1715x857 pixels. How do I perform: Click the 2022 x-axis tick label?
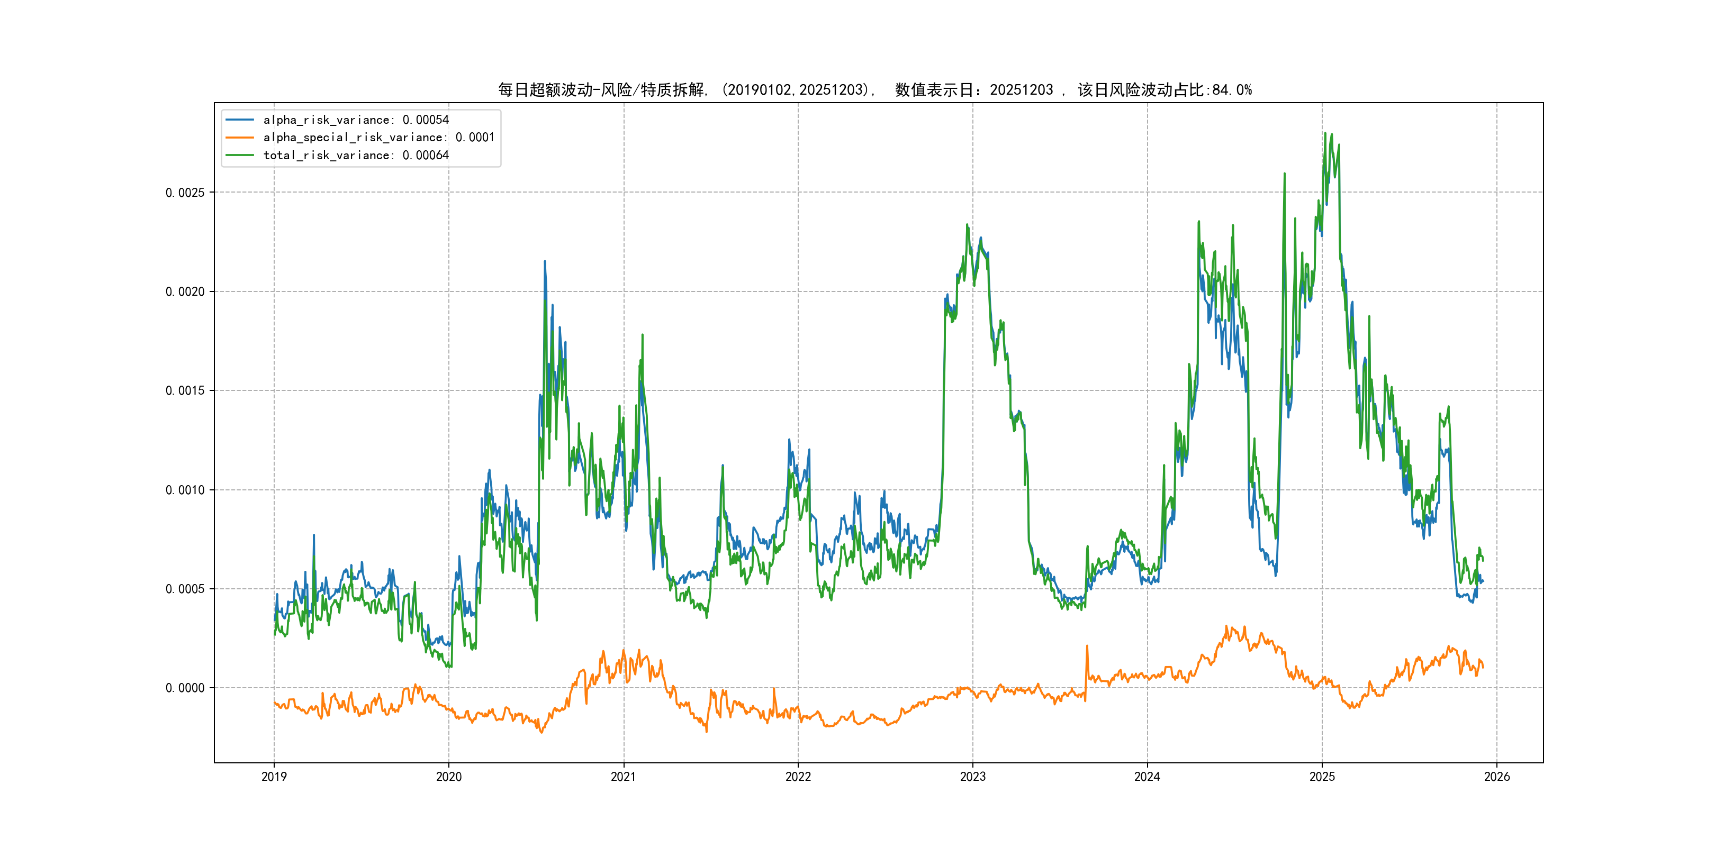(x=798, y=777)
